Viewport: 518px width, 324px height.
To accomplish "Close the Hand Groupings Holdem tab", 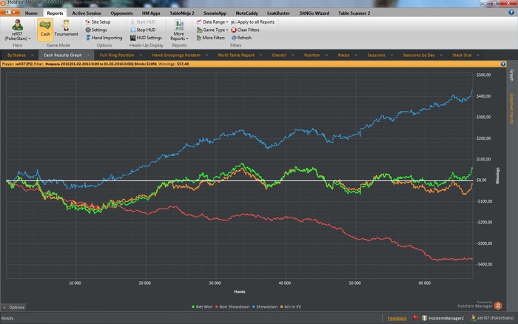I will (x=206, y=55).
